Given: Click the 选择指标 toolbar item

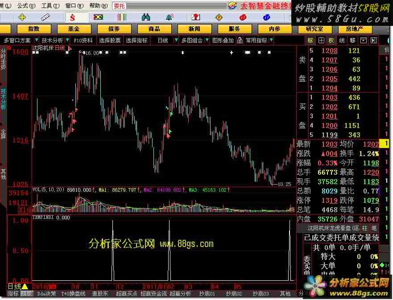Looking at the screenshot, I should (x=137, y=40).
